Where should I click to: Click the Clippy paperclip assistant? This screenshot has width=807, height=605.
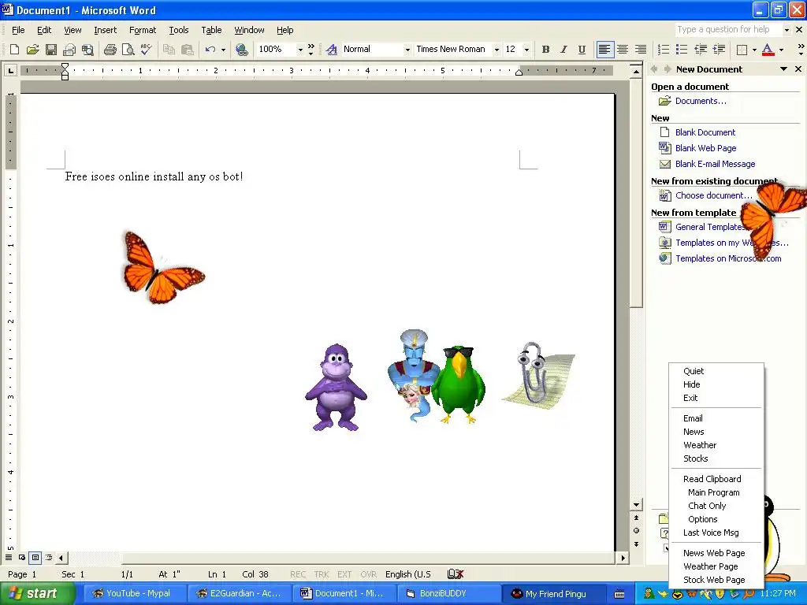(x=535, y=376)
